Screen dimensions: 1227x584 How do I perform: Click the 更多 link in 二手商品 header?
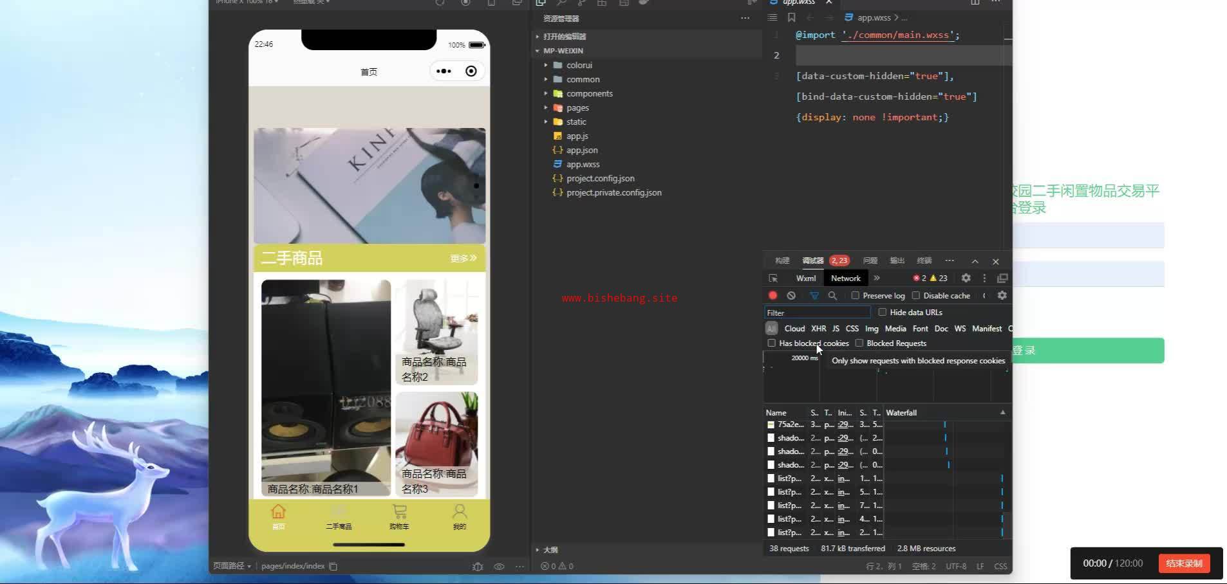point(463,259)
